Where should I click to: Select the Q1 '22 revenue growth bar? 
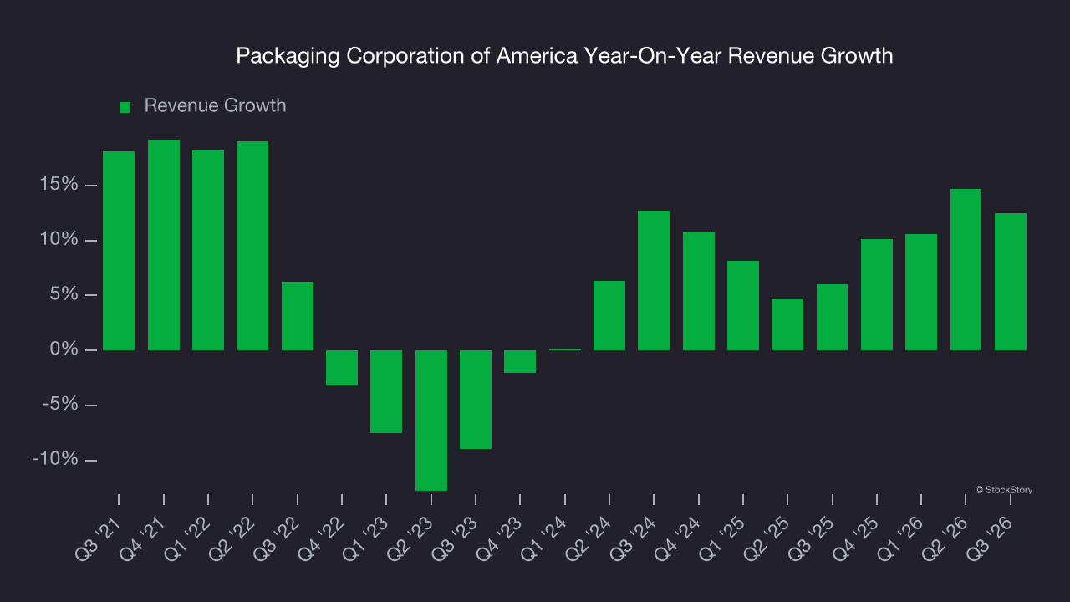click(x=208, y=250)
